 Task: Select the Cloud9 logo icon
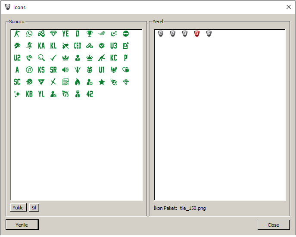90,46
